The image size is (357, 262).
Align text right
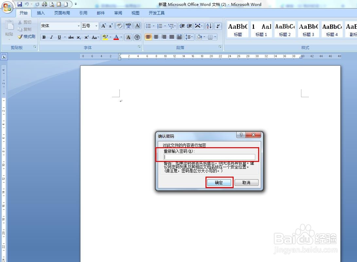pyautogui.click(x=164, y=37)
